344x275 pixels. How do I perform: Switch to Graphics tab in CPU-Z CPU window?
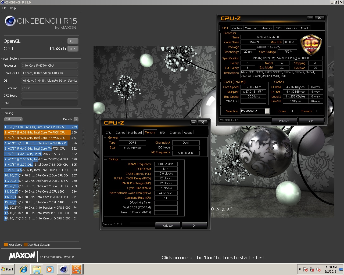292,28
